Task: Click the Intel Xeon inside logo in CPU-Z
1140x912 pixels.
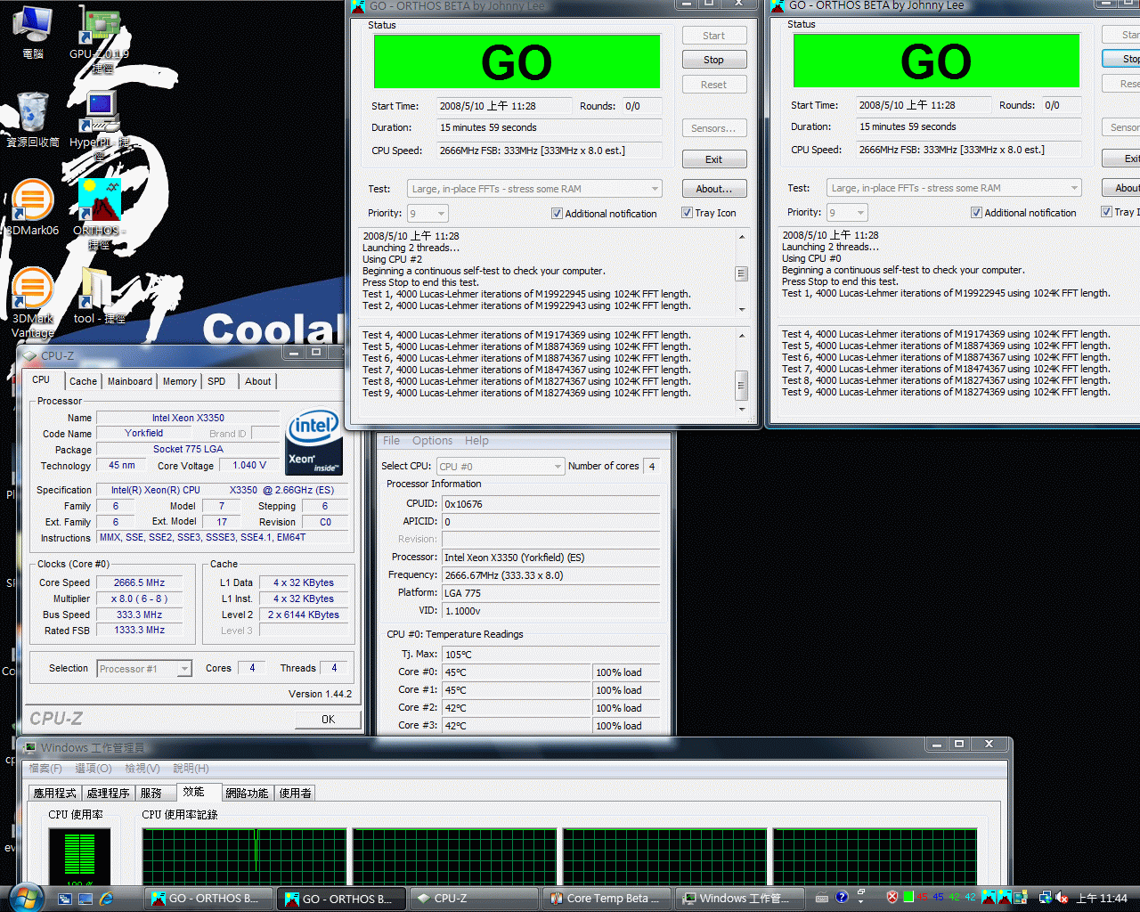Action: [313, 443]
